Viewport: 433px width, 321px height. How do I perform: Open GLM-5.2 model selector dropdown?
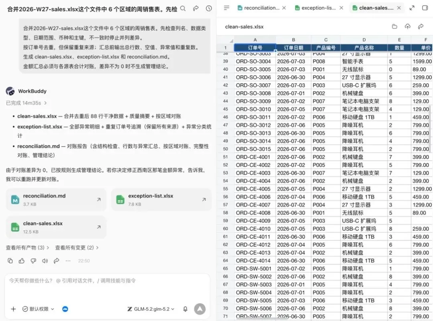coord(151,309)
